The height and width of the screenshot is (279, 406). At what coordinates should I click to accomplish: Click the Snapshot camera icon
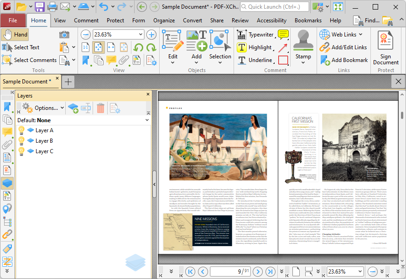[x=64, y=35]
